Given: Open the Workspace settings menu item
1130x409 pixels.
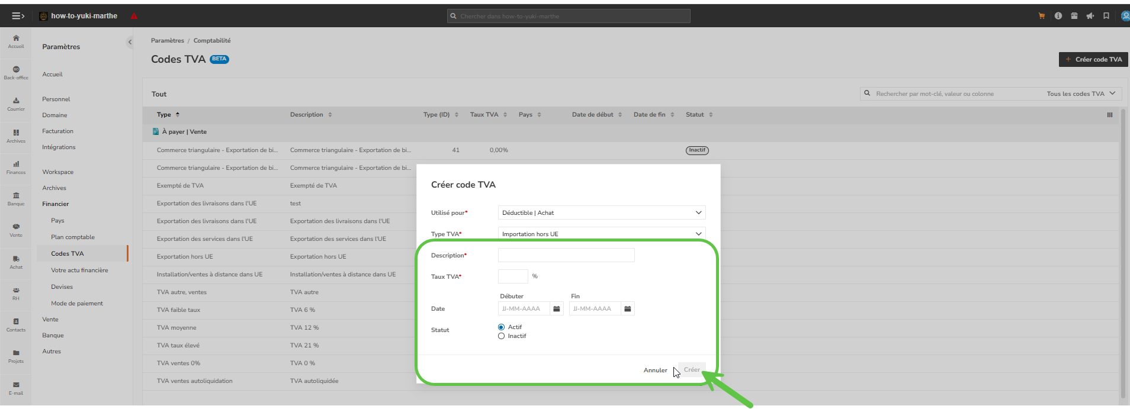Looking at the screenshot, I should (x=58, y=172).
